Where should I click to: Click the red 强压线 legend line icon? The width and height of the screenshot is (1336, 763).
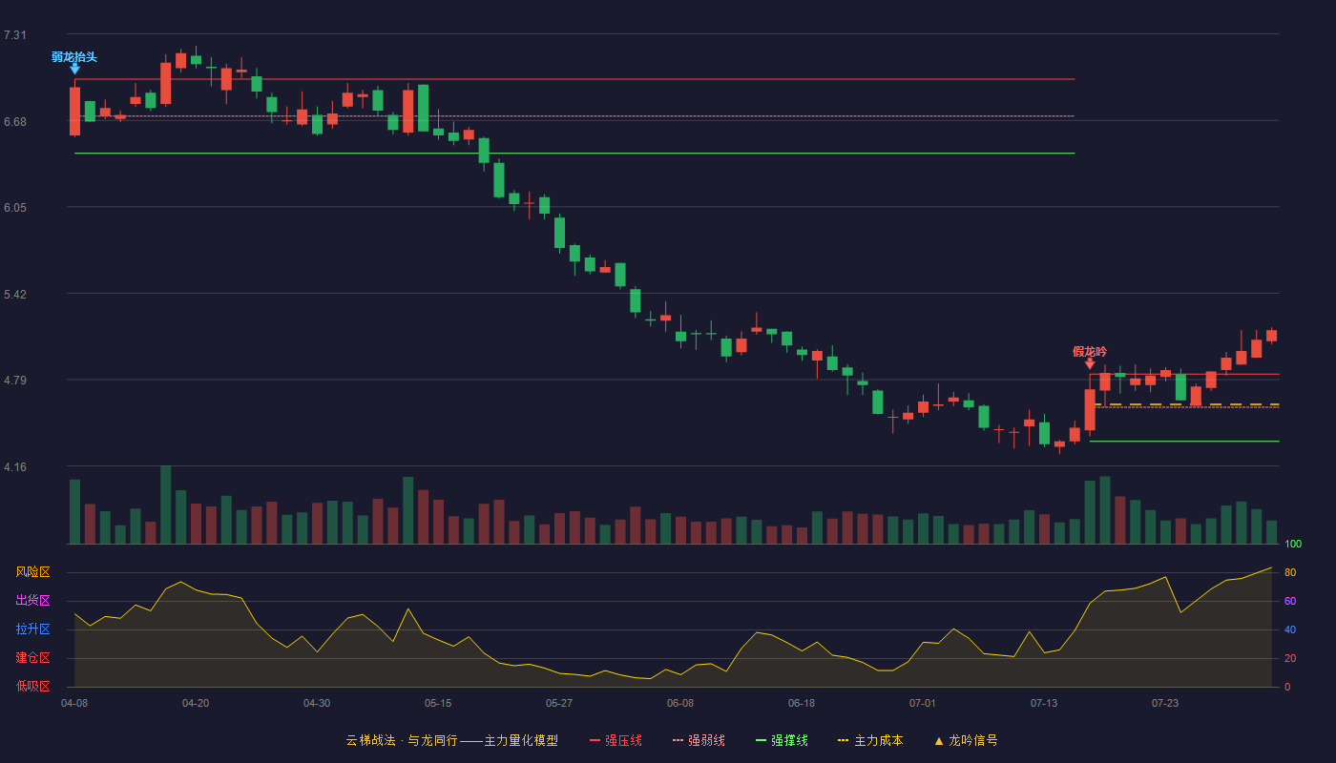(x=595, y=741)
